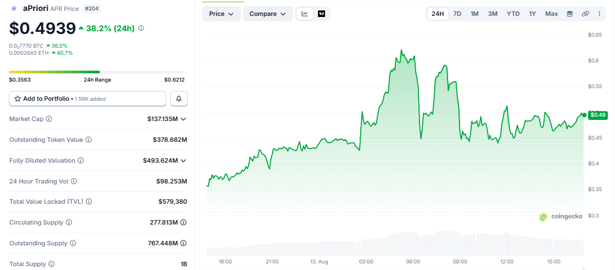Select the 1M time range
615x270 pixels.
coord(474,14)
